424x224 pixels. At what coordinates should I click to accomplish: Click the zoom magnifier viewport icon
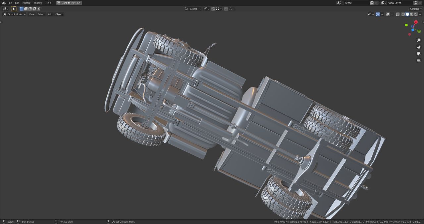tap(419, 40)
